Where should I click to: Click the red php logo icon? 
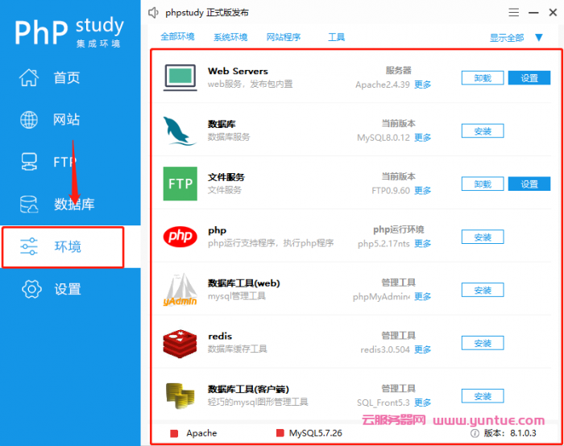(x=180, y=237)
